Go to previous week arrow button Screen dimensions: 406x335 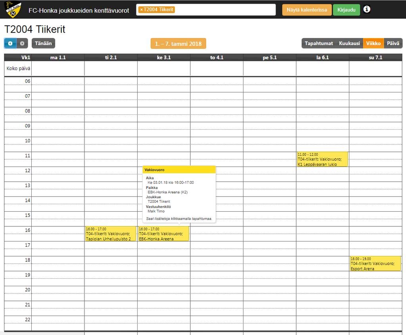point(10,43)
